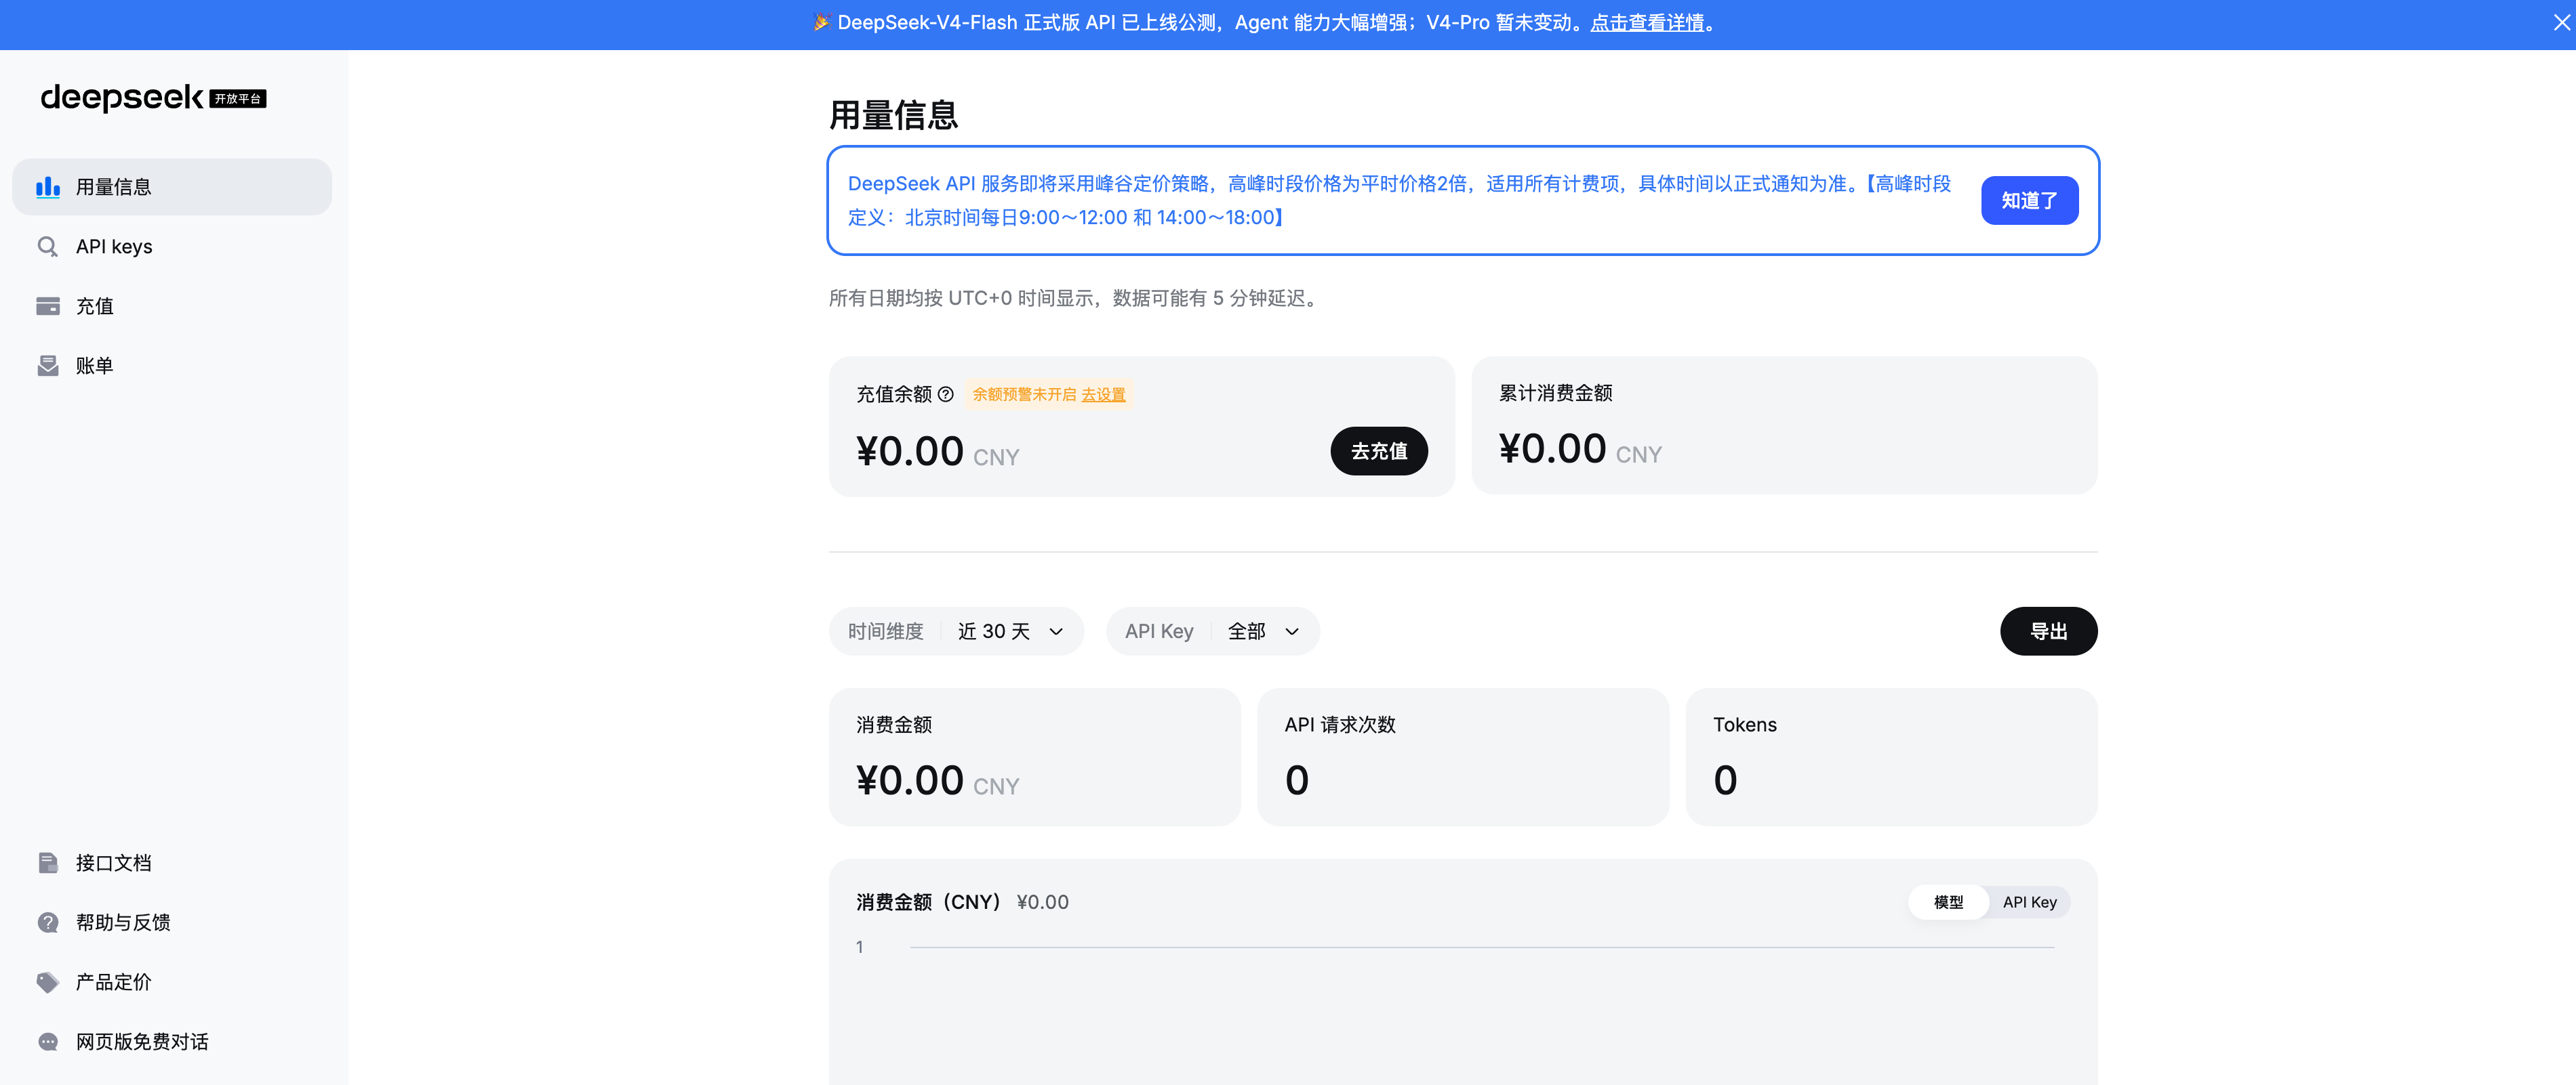Click the 充值余额 label
The height and width of the screenshot is (1085, 2576).
(893, 395)
